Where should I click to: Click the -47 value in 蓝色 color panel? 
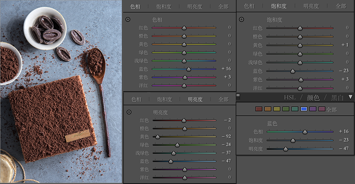click(x=344, y=148)
